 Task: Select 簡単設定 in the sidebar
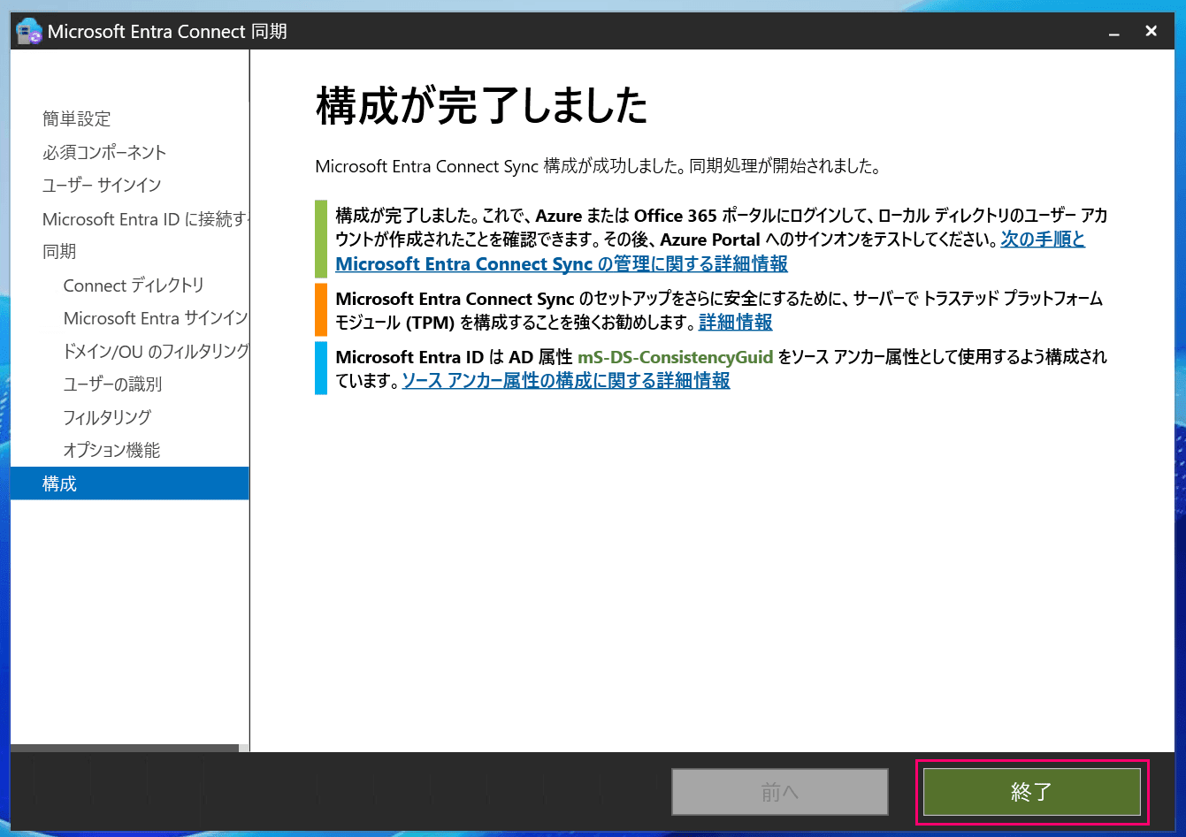(77, 118)
